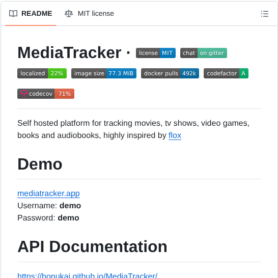Select the Username: demo line
This screenshot has width=278, height=278.
coord(49,206)
